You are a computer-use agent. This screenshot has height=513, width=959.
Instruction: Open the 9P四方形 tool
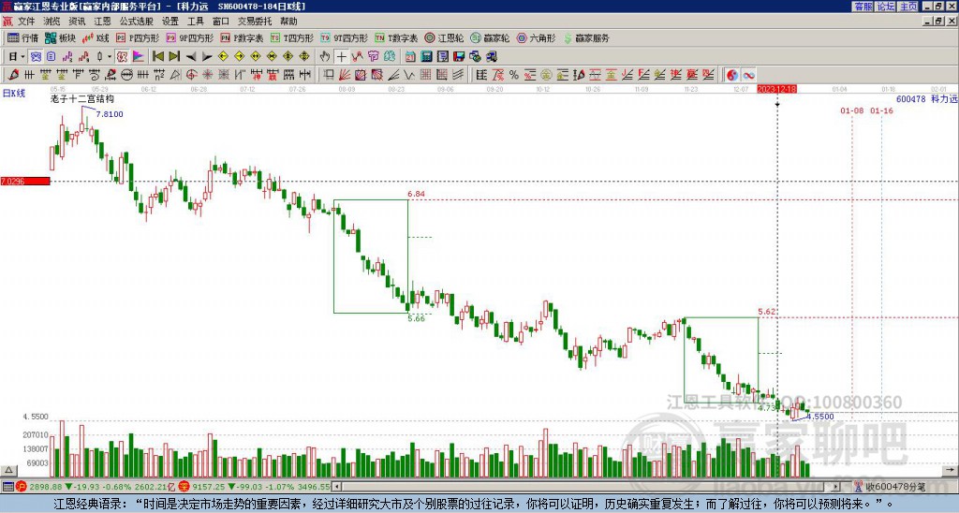tap(189, 37)
